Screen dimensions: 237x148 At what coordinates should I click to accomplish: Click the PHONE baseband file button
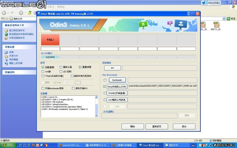pos(117,93)
